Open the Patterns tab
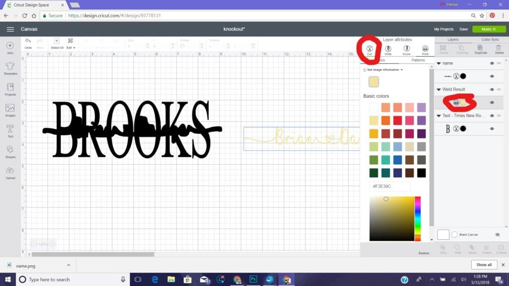Image resolution: width=509 pixels, height=286 pixels. (x=418, y=60)
